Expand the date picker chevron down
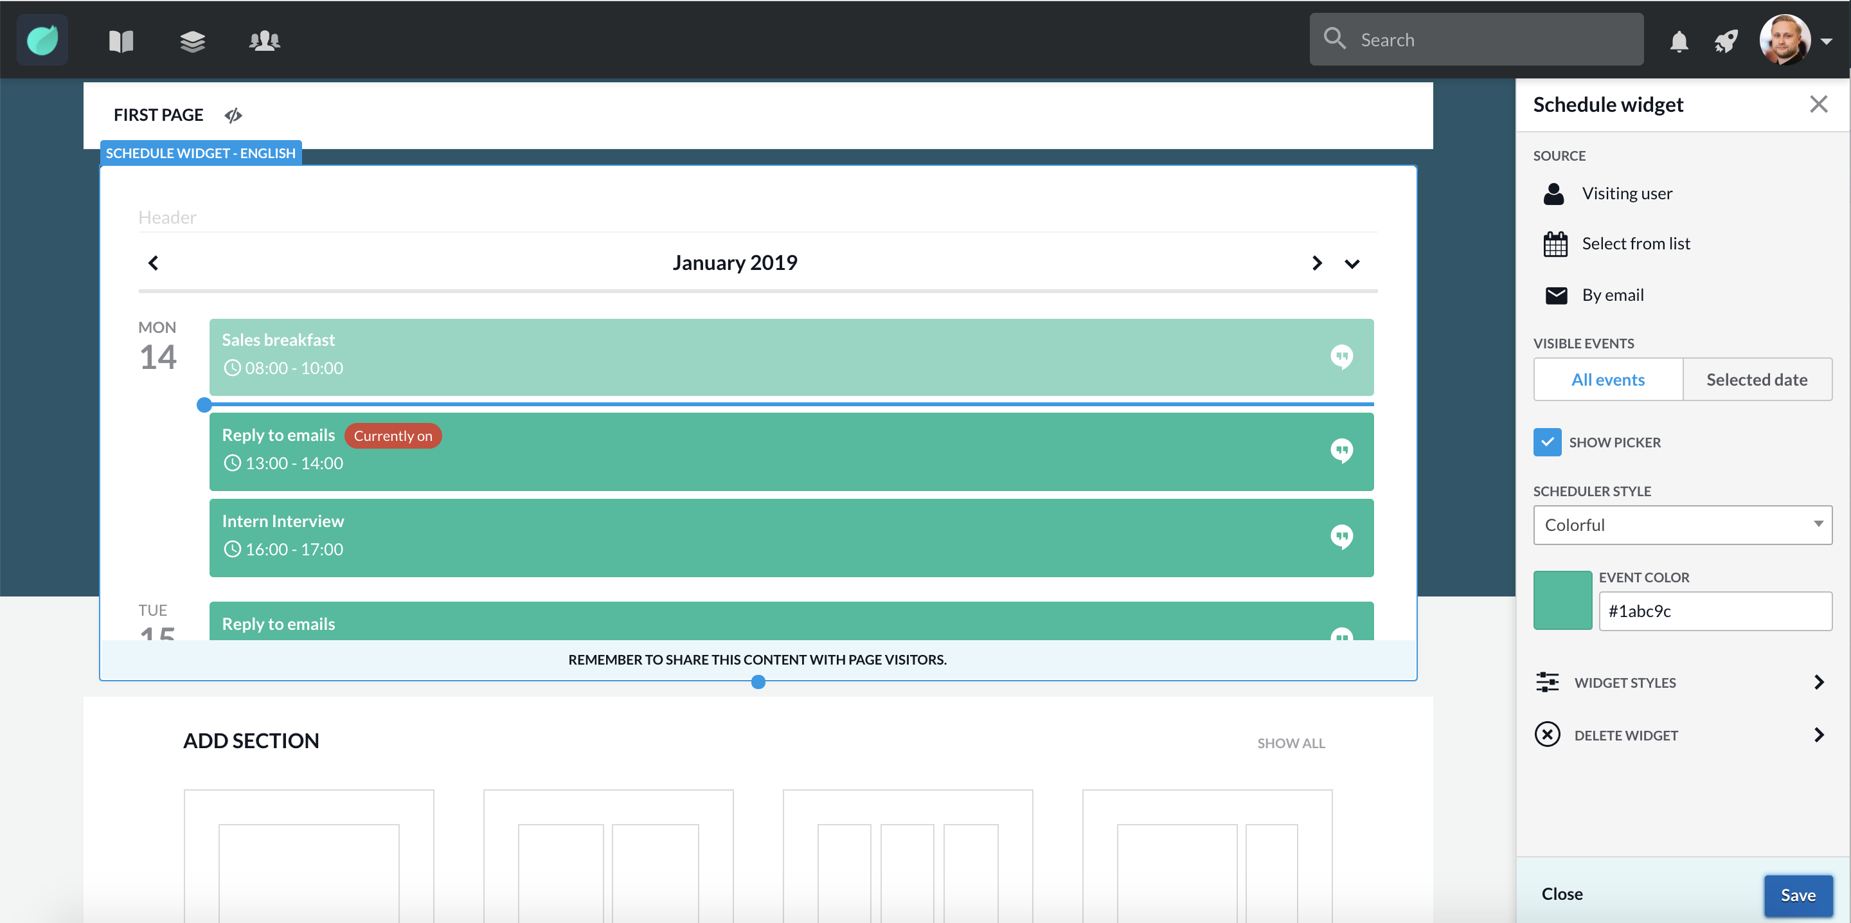Viewport: 1851px width, 923px height. (x=1352, y=264)
